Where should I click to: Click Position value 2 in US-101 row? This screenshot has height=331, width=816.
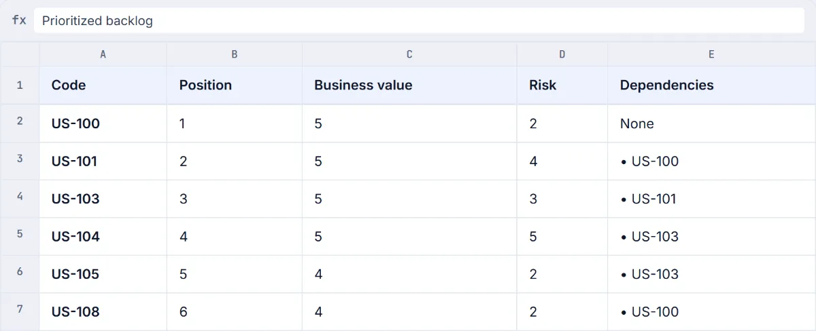[x=235, y=161]
